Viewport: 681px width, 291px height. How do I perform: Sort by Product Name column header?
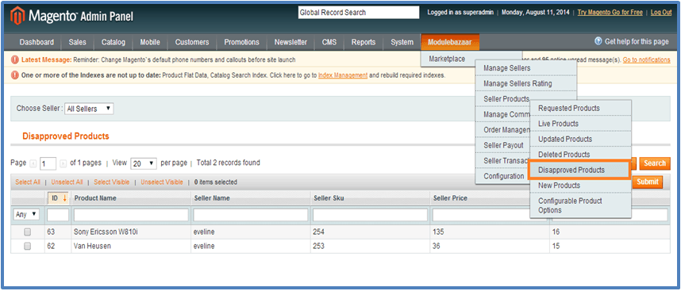click(95, 198)
